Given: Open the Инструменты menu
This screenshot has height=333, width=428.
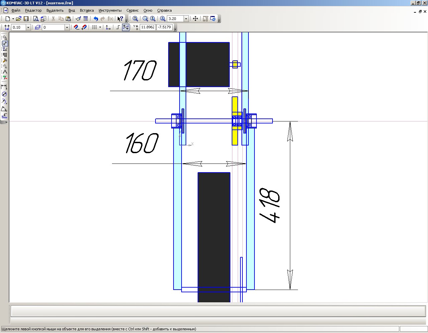Looking at the screenshot, I should pos(110,10).
